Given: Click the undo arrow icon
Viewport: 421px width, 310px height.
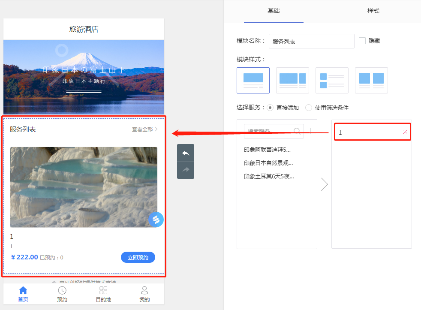Looking at the screenshot, I should tap(185, 153).
